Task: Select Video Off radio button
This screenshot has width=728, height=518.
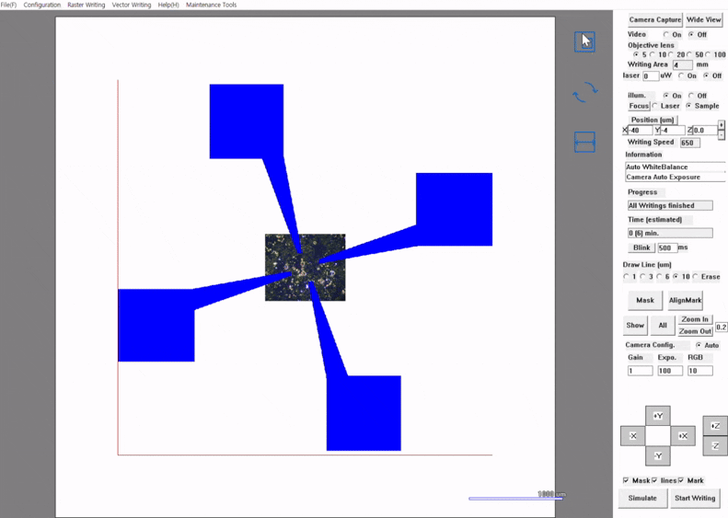Action: click(x=691, y=35)
